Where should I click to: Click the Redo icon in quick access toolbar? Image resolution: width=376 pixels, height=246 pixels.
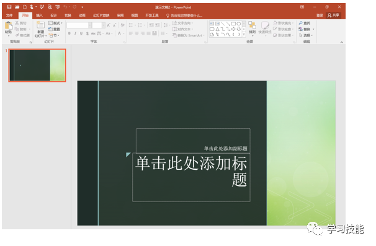click(x=74, y=7)
